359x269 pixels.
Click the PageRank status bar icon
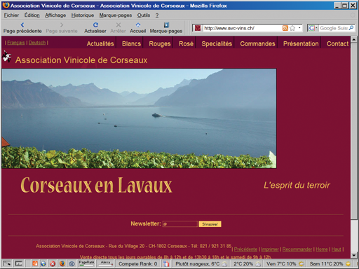click(x=86, y=263)
